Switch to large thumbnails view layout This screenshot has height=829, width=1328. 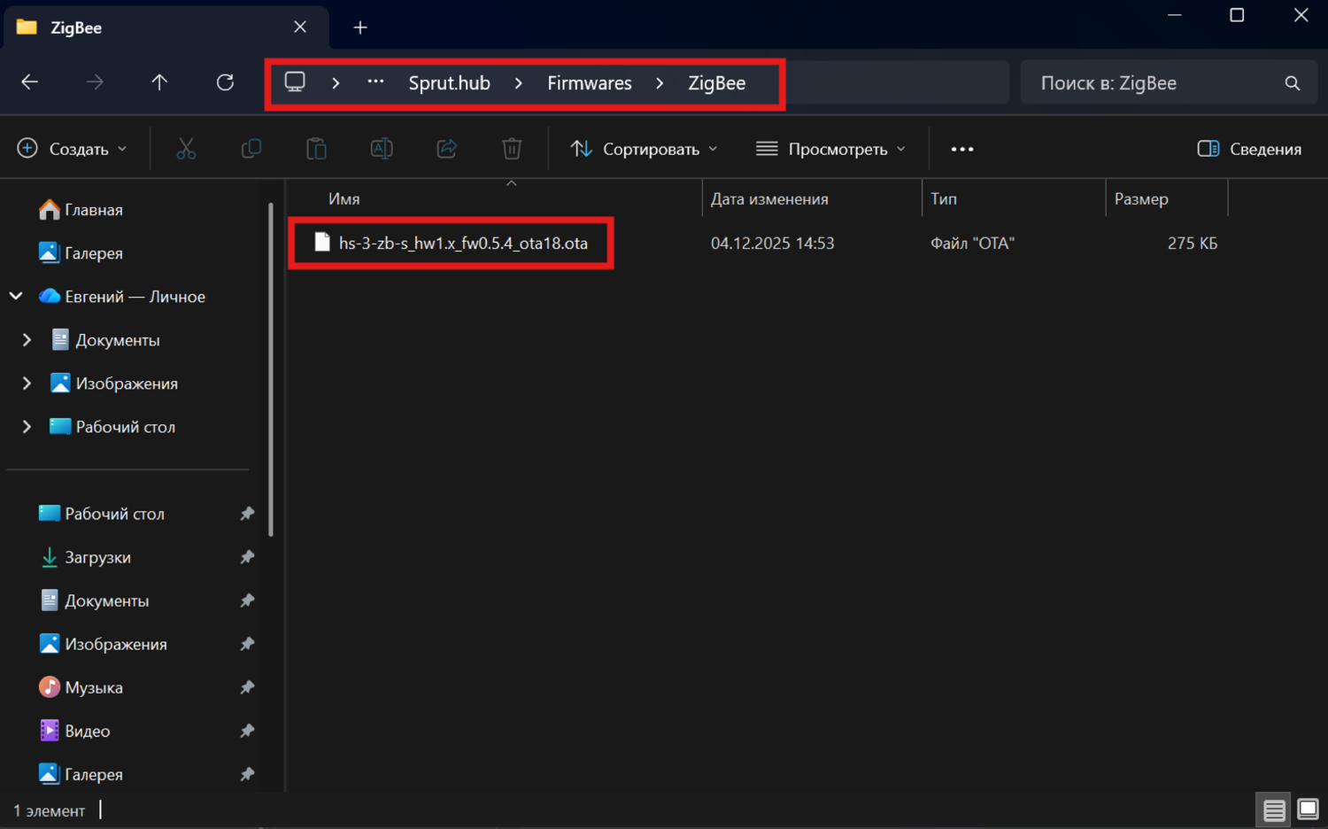pyautogui.click(x=1308, y=810)
